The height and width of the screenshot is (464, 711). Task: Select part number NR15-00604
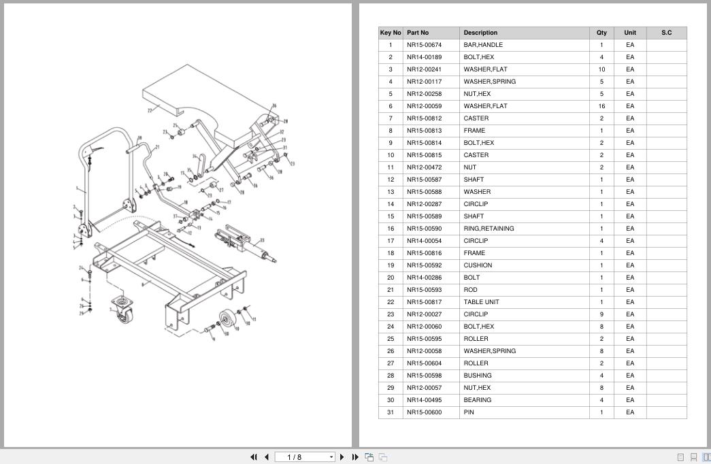tap(424, 363)
